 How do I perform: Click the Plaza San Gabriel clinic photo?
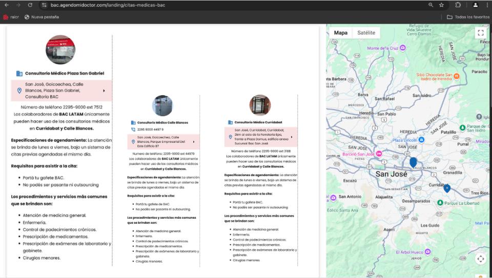[x=60, y=50]
